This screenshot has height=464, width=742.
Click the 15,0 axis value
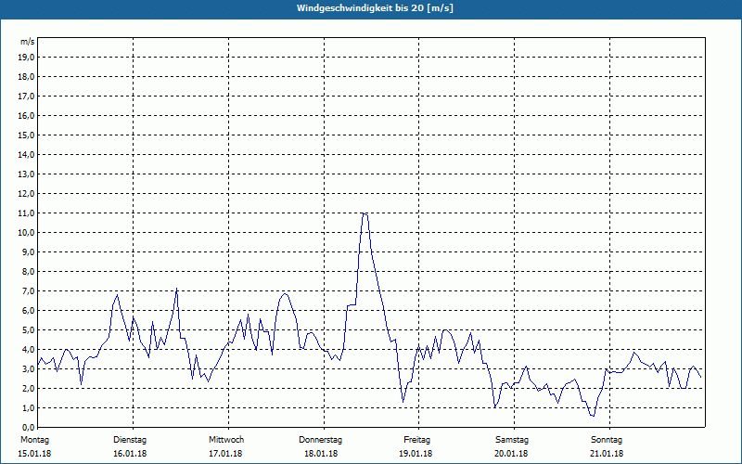(27, 135)
